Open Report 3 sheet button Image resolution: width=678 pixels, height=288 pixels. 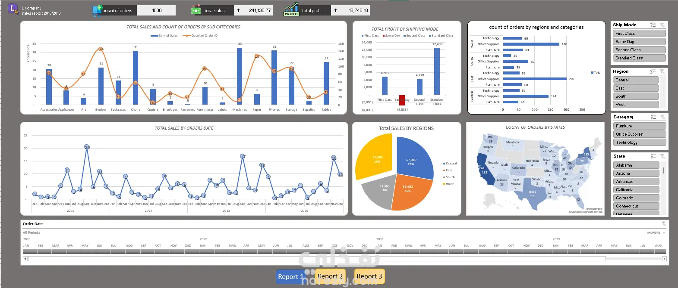[x=369, y=276]
